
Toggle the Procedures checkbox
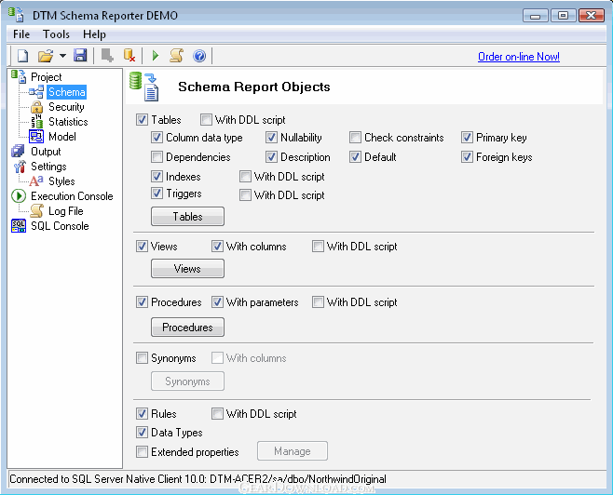(142, 302)
